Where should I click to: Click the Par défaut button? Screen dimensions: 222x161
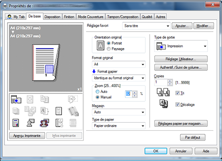[193, 137]
